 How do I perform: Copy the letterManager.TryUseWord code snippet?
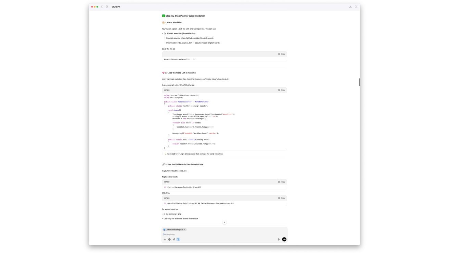click(x=282, y=182)
